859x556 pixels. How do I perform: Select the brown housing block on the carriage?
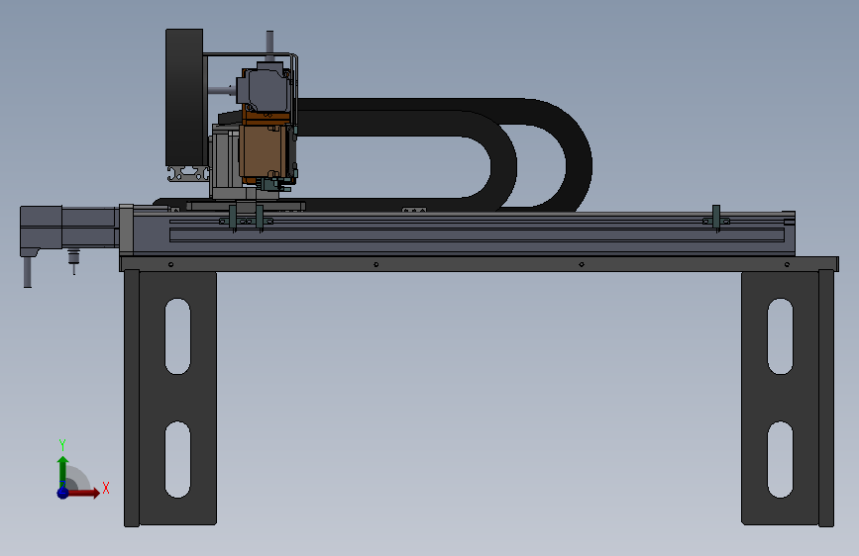(262, 151)
